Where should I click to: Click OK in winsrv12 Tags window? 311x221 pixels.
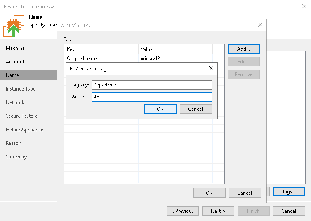pos(209,193)
